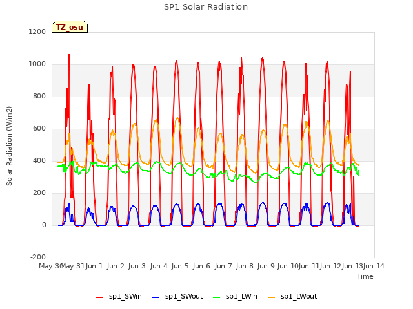Click the Jun 4 x-axis tick label
This screenshot has width=413, height=309.
[159, 266]
